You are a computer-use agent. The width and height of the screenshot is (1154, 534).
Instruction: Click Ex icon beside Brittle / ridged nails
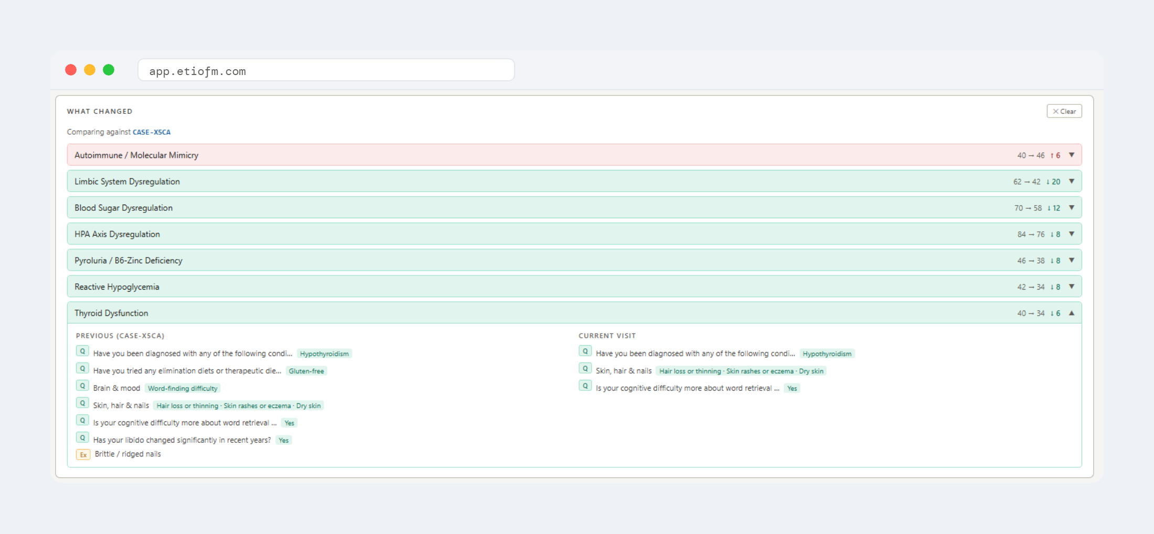83,455
